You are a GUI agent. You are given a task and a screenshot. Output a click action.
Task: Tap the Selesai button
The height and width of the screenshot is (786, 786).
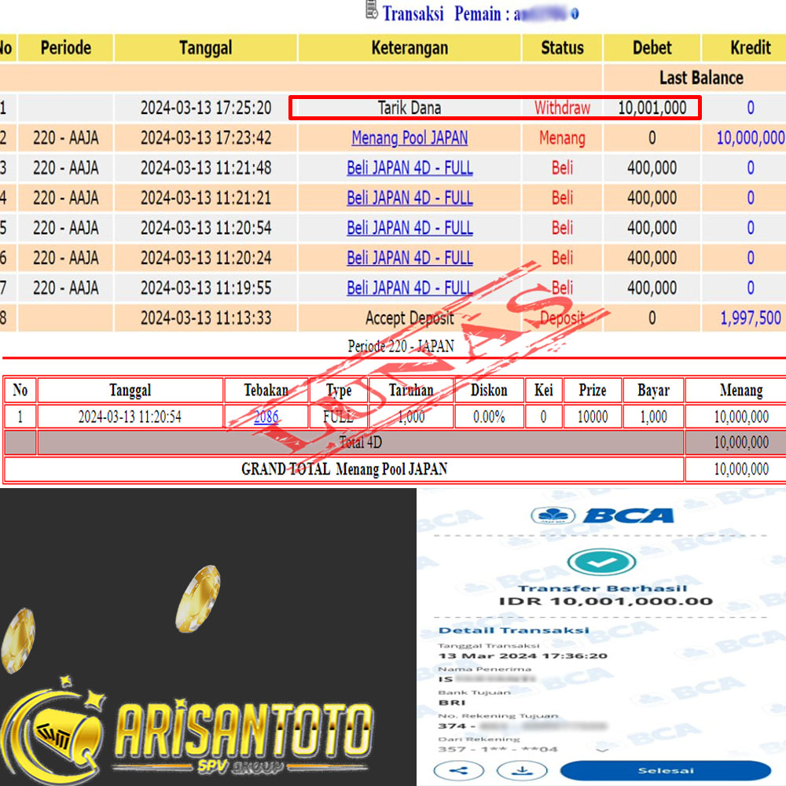pos(665,770)
